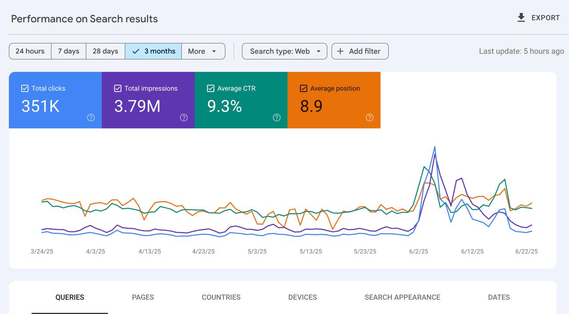Screen dimensions: 569x314
Task: Open help icon on Average position card
Action: click(369, 117)
